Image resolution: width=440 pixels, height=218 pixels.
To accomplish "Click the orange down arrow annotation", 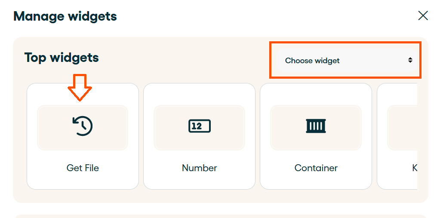I will pos(80,87).
